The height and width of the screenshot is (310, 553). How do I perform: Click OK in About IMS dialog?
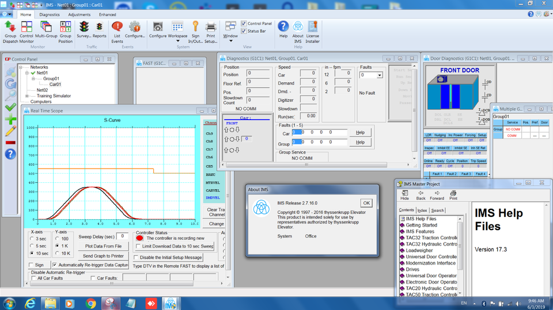[366, 203]
